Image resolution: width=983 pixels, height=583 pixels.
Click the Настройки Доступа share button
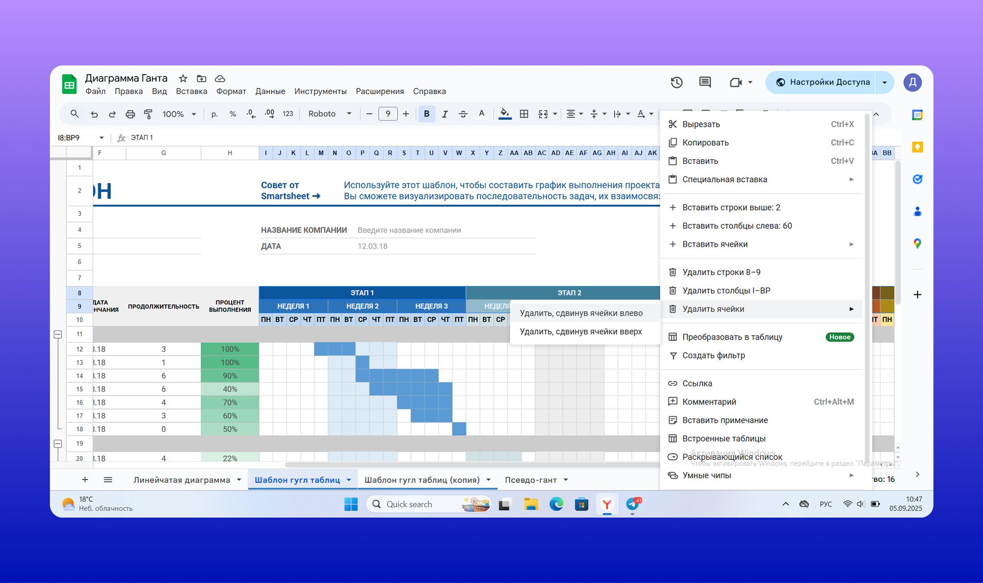coord(823,82)
